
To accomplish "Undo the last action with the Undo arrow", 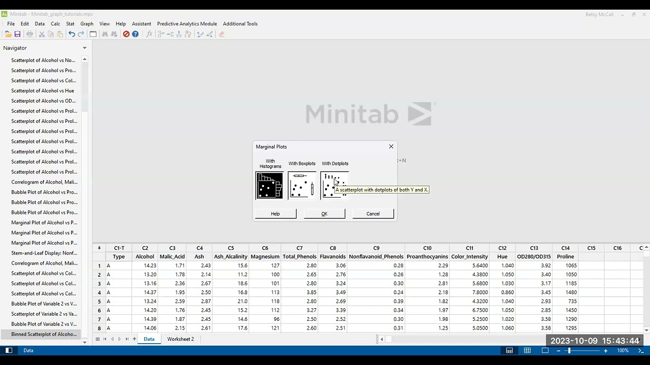I will (x=72, y=34).
